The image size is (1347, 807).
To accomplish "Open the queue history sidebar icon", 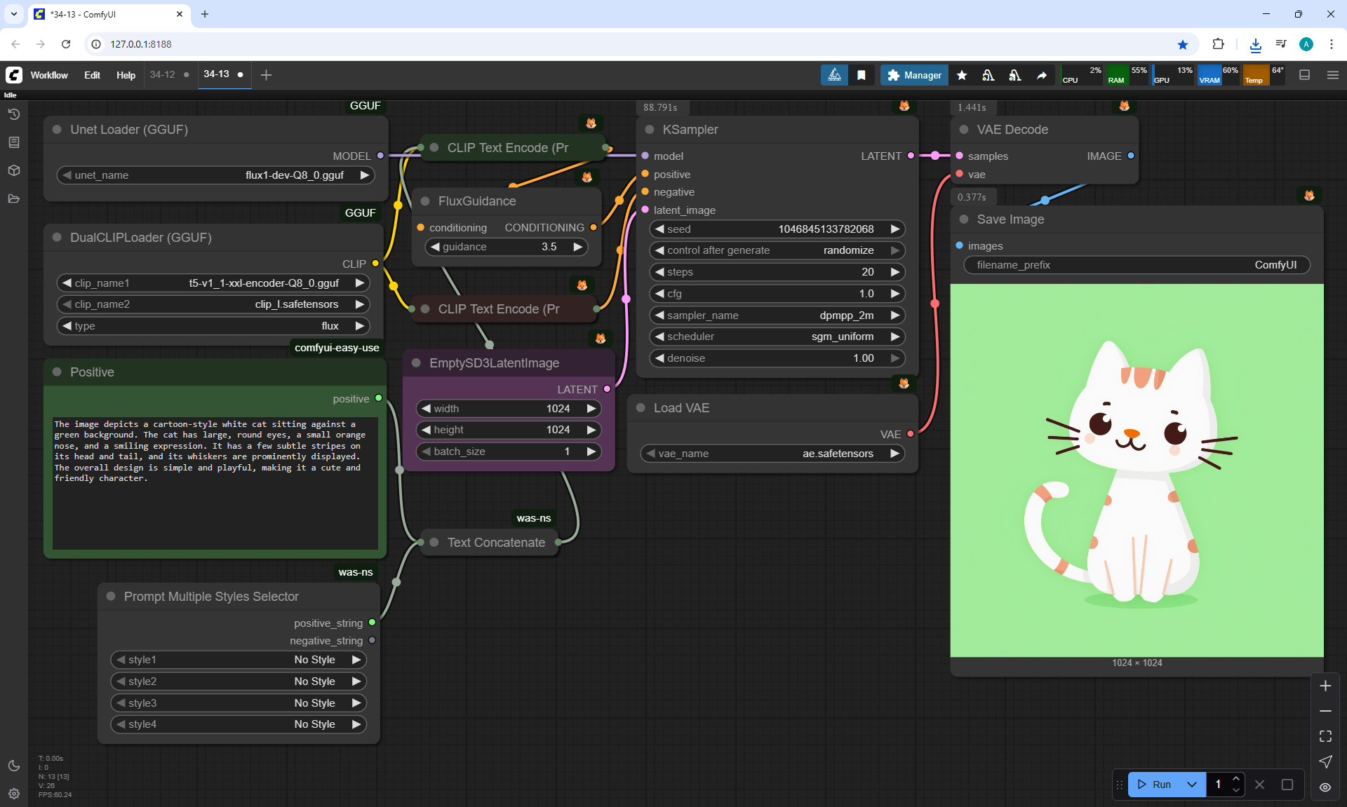I will coord(14,114).
